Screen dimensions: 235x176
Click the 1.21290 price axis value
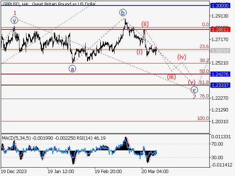(220, 110)
